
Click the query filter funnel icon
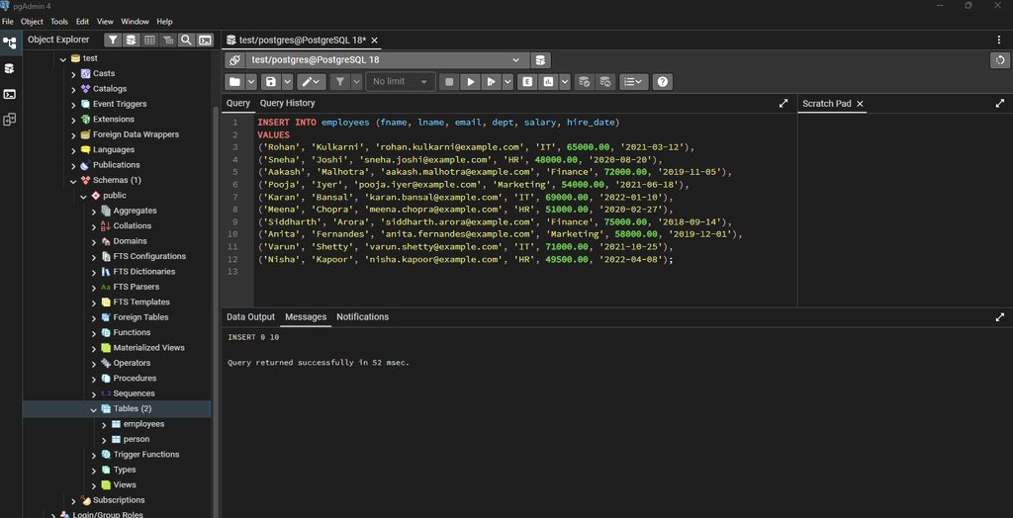click(x=340, y=82)
